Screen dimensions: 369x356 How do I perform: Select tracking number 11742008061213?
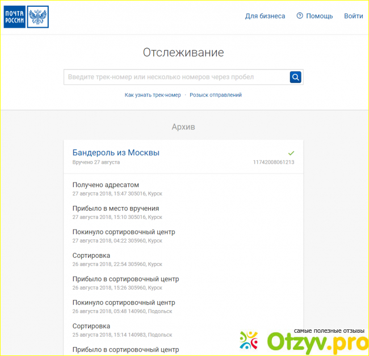274,162
